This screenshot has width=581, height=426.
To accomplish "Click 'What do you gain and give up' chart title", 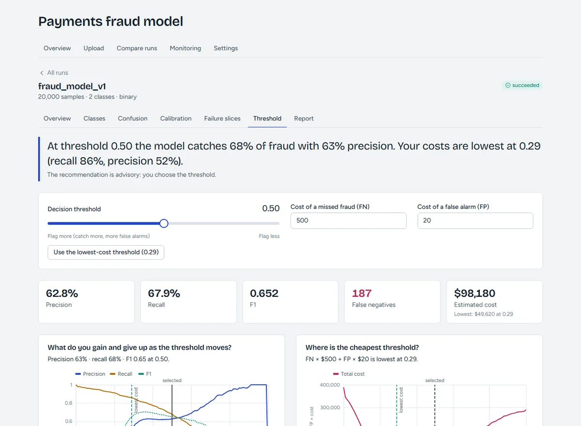I will tap(140, 348).
